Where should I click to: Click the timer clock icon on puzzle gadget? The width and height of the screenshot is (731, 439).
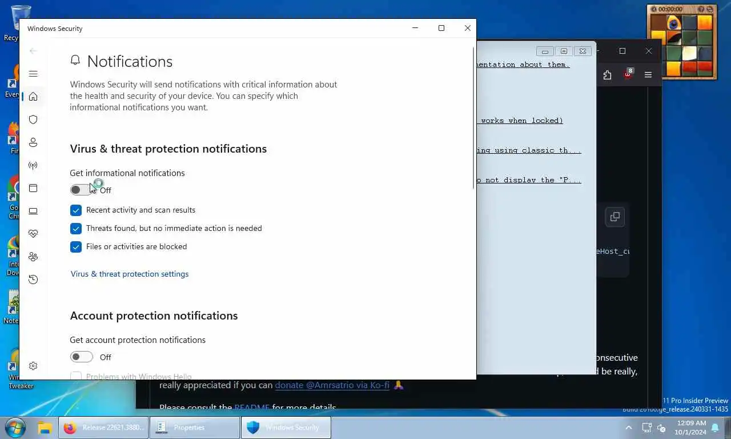tap(654, 9)
